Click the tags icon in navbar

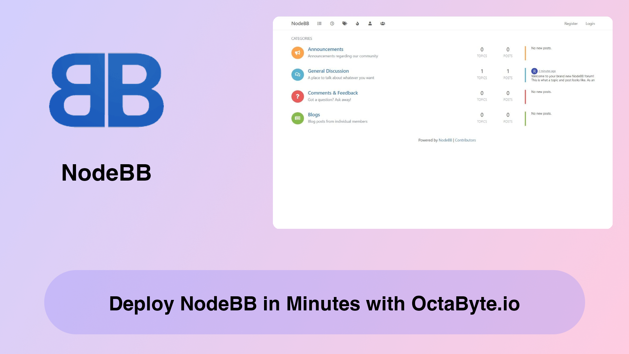(x=344, y=23)
